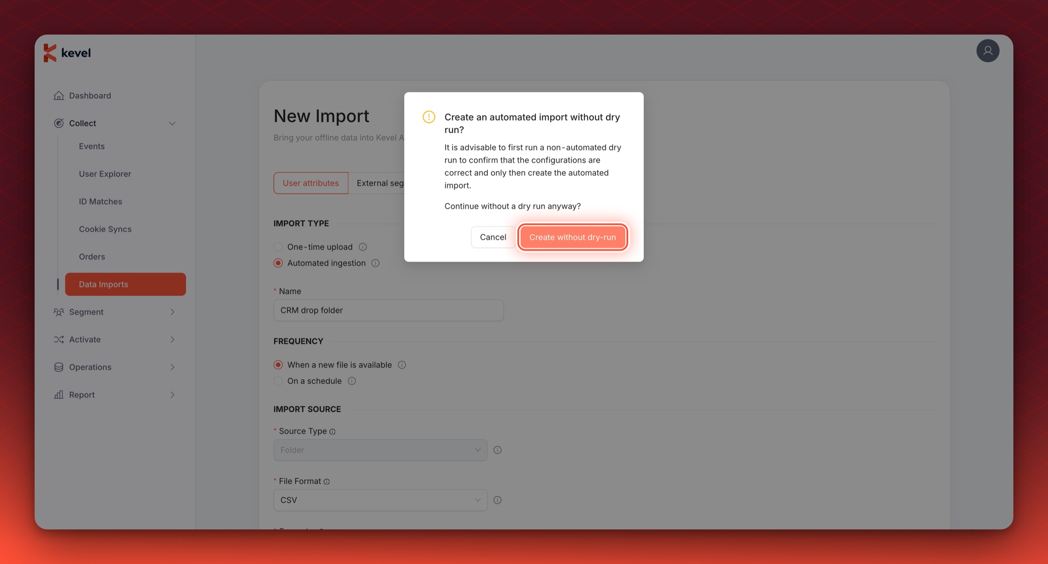Choose When a new file is available
This screenshot has height=564, width=1048.
coord(278,365)
